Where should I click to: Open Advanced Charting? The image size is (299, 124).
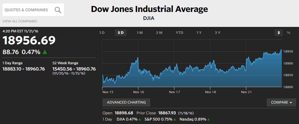tap(126, 102)
